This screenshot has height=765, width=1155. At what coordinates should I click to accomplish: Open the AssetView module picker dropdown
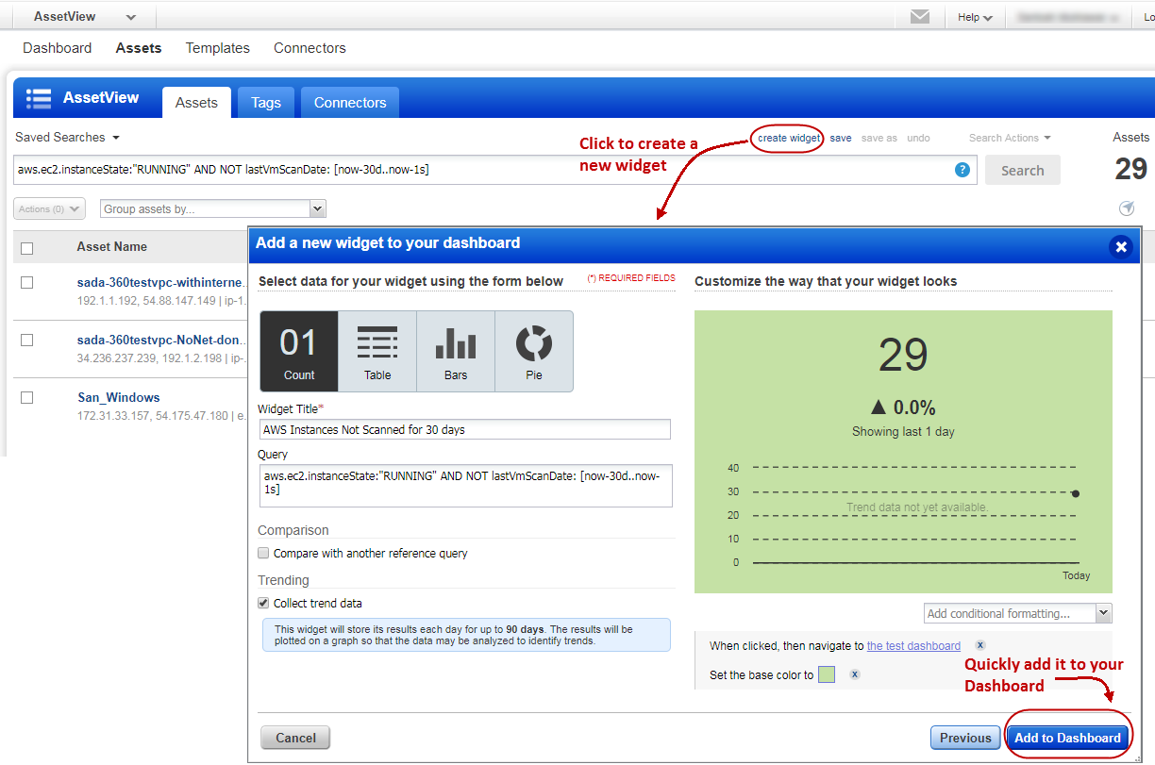[84, 17]
